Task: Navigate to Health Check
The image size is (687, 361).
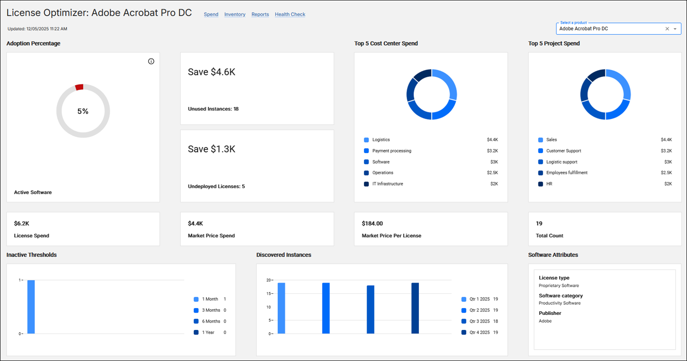Action: click(x=290, y=15)
